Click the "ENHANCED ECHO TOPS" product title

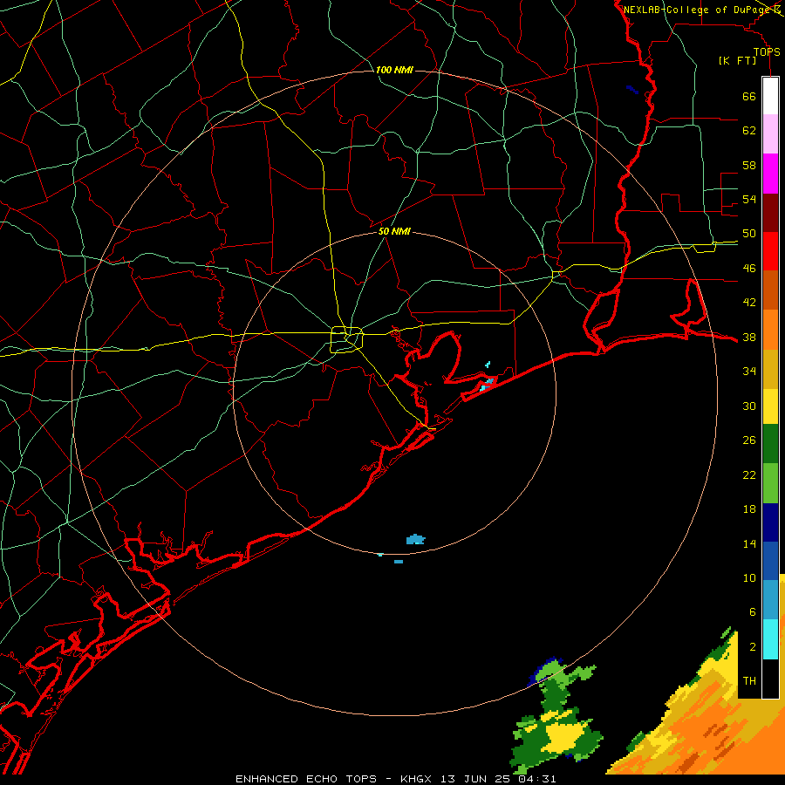(306, 779)
